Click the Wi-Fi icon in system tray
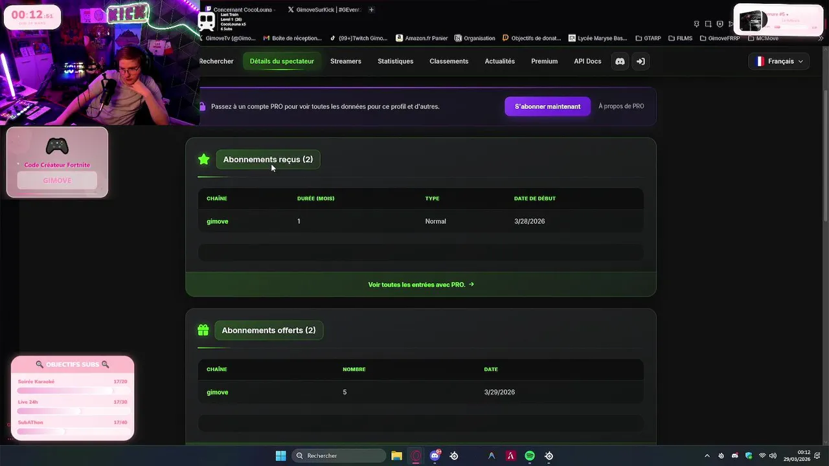The height and width of the screenshot is (466, 829). [x=762, y=456]
